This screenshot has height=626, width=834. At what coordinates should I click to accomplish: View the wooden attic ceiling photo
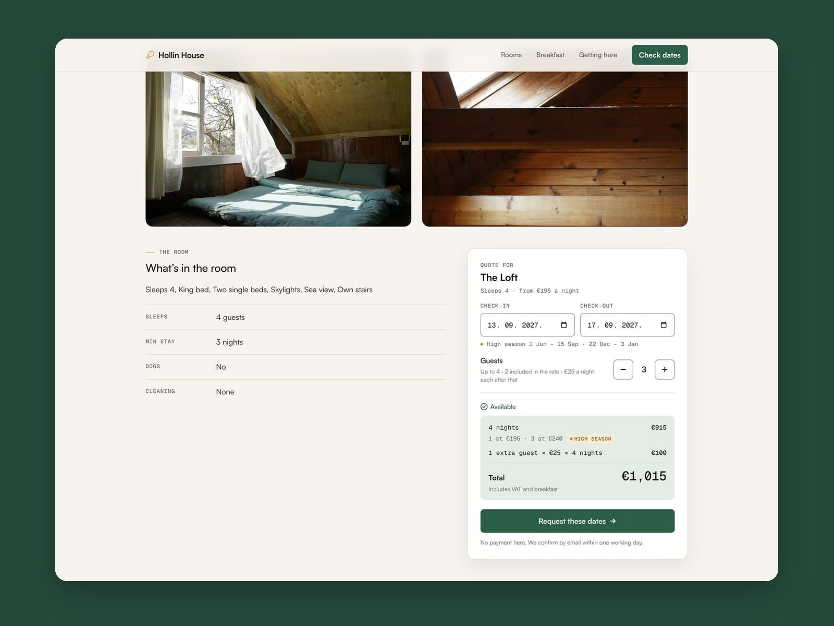pyautogui.click(x=555, y=149)
